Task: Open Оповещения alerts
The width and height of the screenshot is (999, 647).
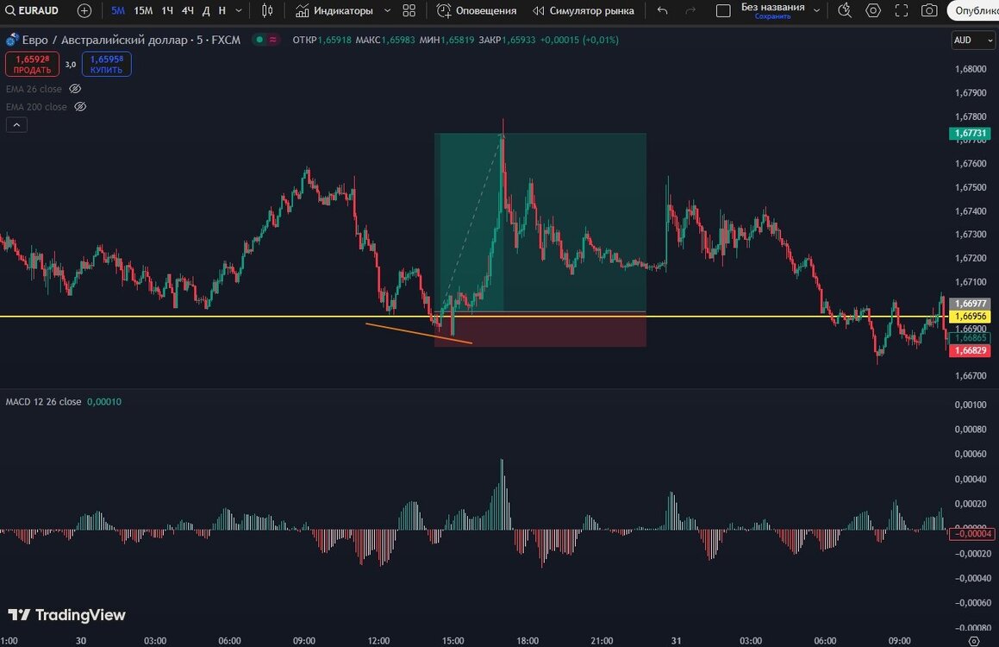Action: [477, 10]
